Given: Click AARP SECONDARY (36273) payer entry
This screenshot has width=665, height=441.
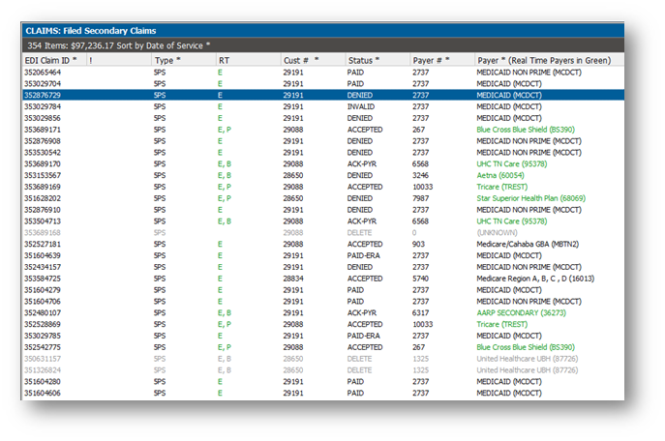Looking at the screenshot, I should click(x=521, y=312).
